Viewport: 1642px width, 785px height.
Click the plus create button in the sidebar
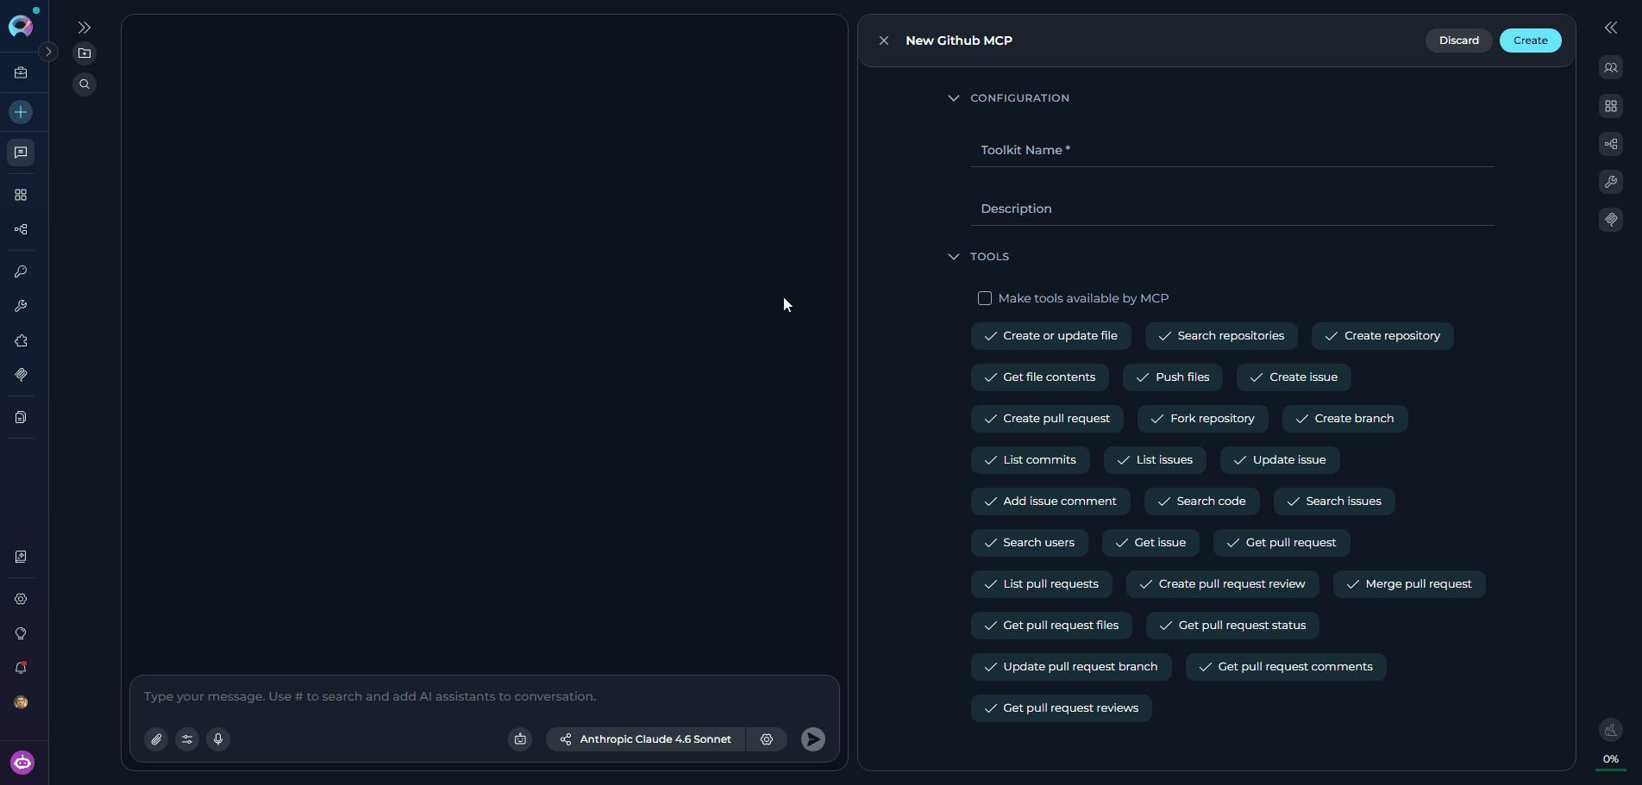click(21, 112)
